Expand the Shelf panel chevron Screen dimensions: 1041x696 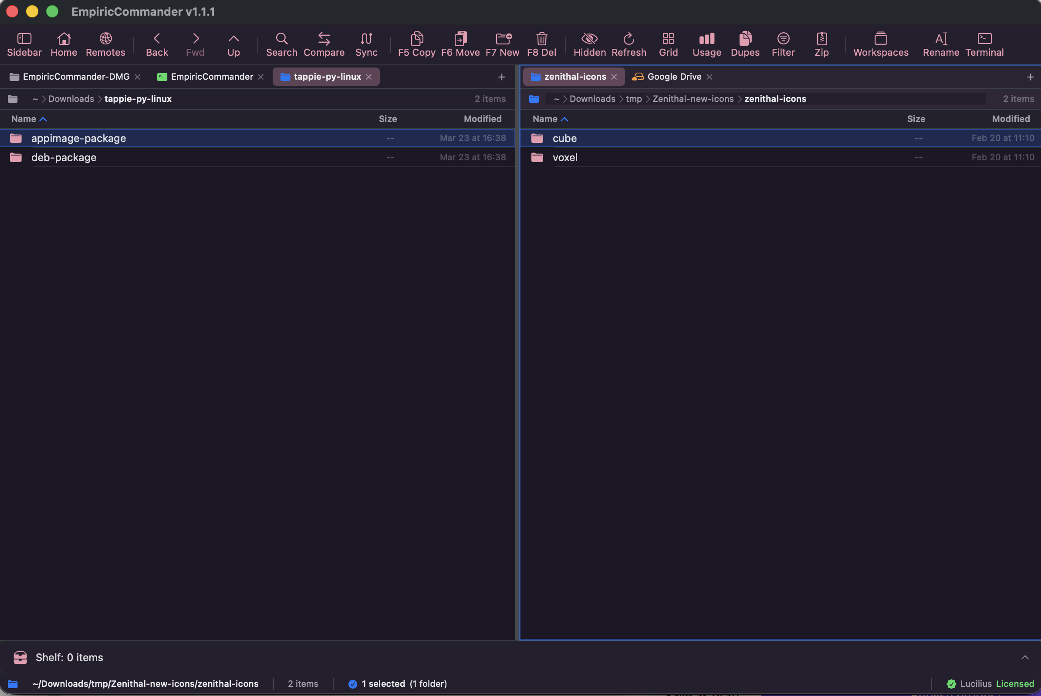pyautogui.click(x=1024, y=657)
